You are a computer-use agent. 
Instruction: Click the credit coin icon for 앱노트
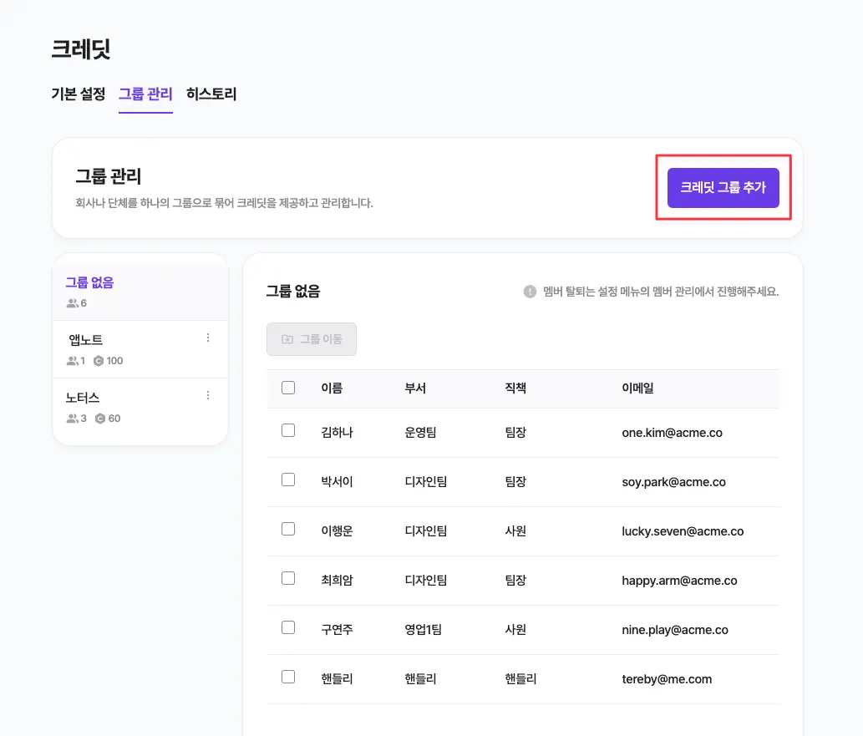click(x=99, y=361)
